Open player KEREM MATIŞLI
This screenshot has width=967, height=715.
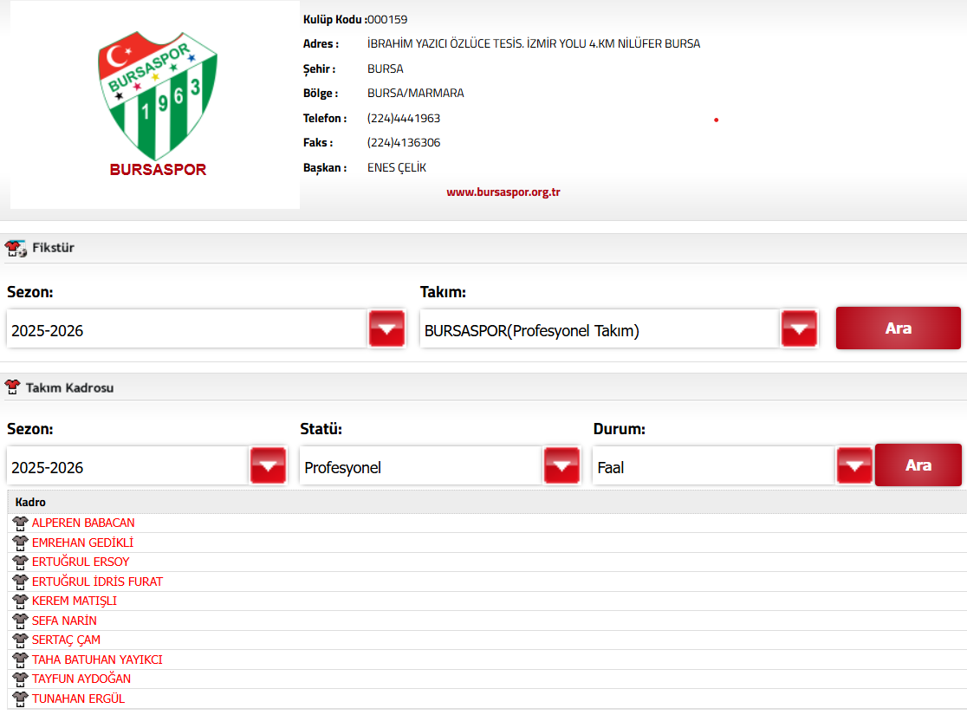coord(74,601)
